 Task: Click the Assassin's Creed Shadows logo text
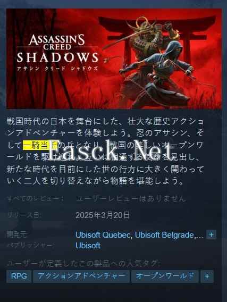tap(57, 48)
